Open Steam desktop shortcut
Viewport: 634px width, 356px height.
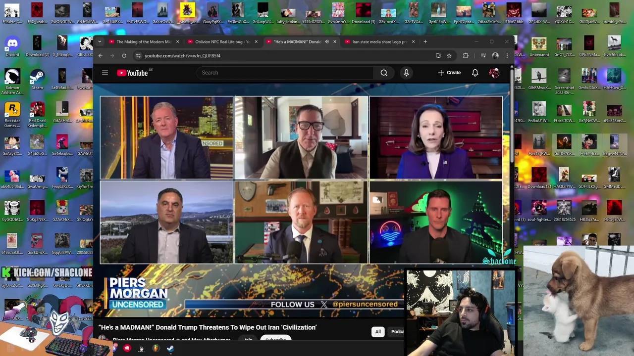pyautogui.click(x=37, y=79)
